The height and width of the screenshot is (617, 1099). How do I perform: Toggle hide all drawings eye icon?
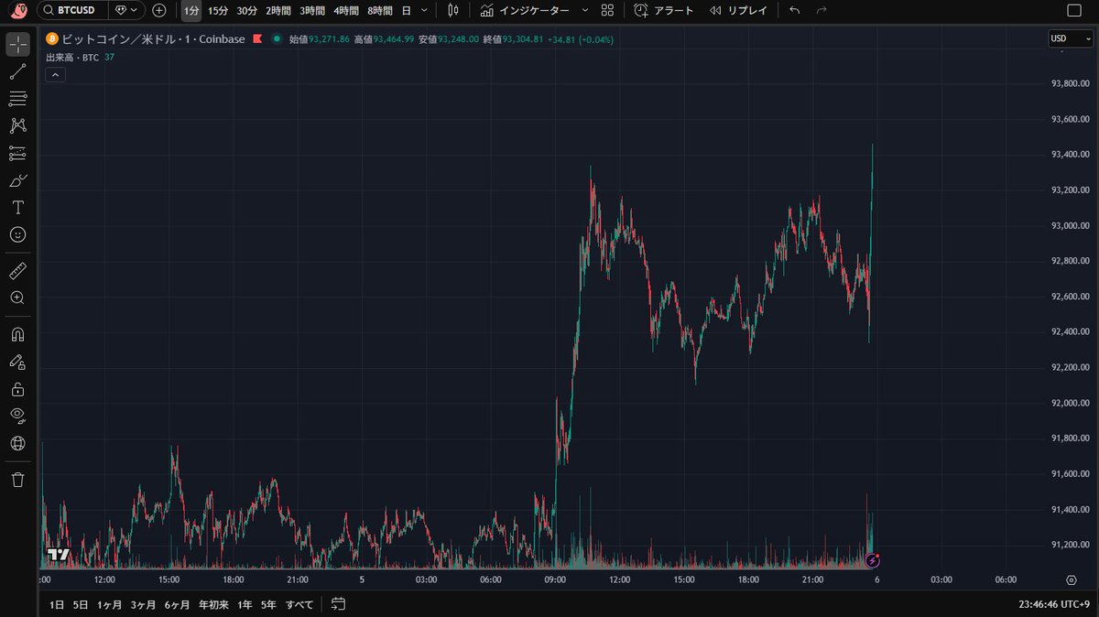coord(17,416)
